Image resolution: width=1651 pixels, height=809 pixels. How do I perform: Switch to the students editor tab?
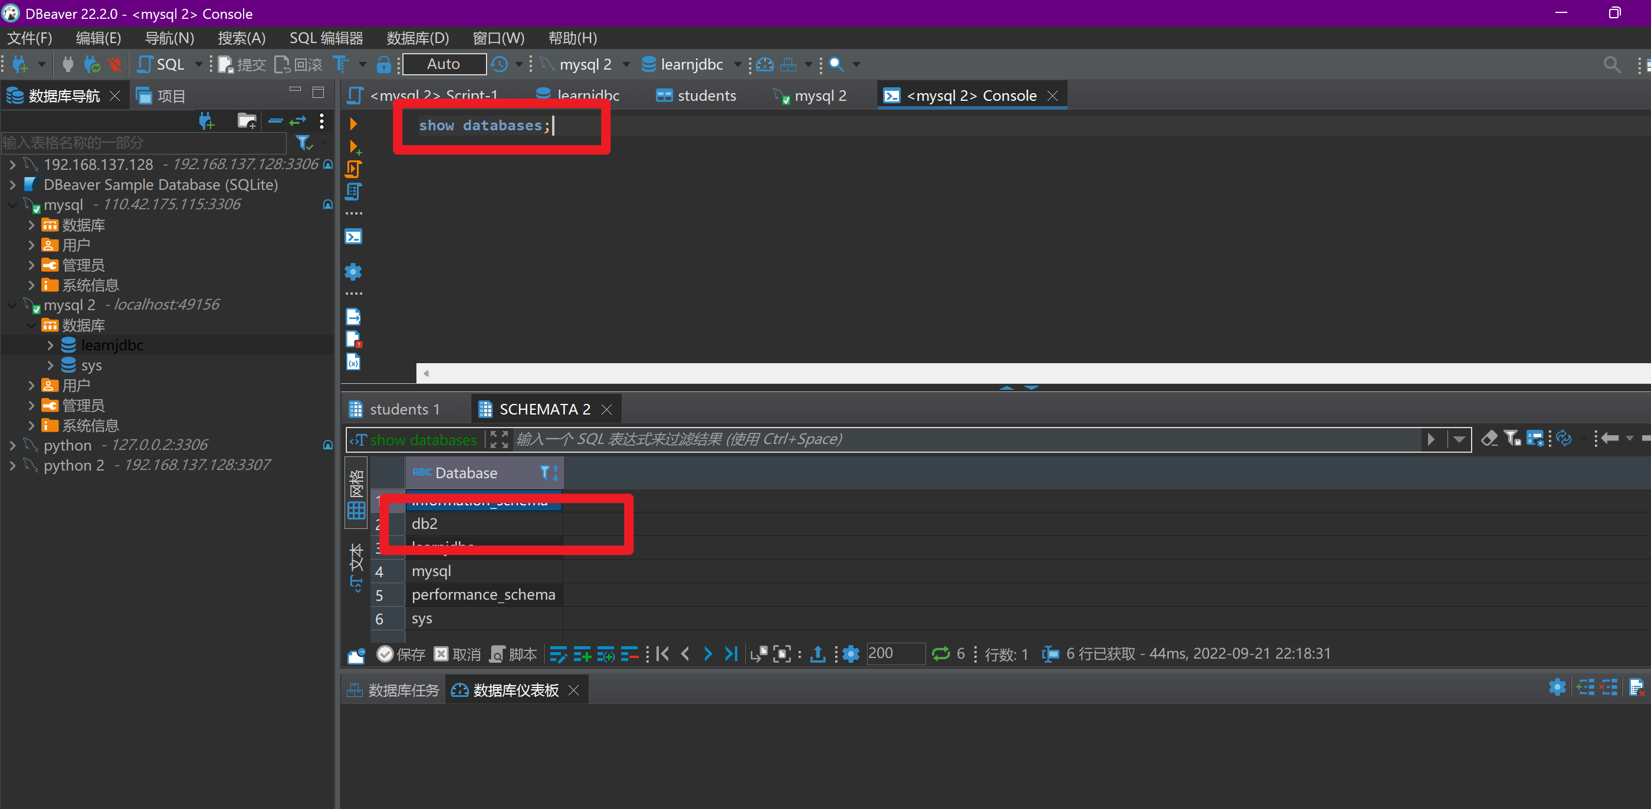click(696, 96)
